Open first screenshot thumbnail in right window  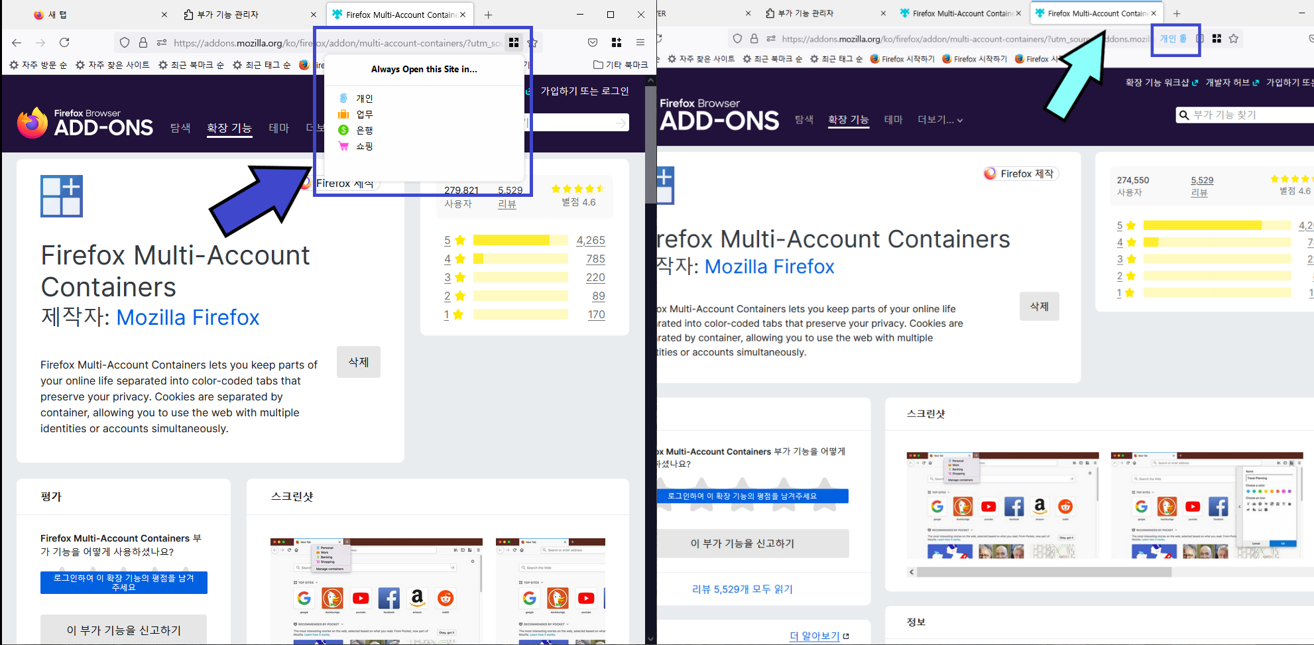[x=1002, y=505]
